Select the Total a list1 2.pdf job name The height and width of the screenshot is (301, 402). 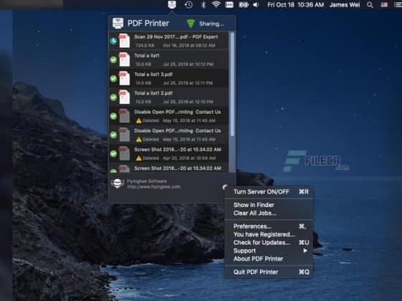pyautogui.click(x=154, y=93)
